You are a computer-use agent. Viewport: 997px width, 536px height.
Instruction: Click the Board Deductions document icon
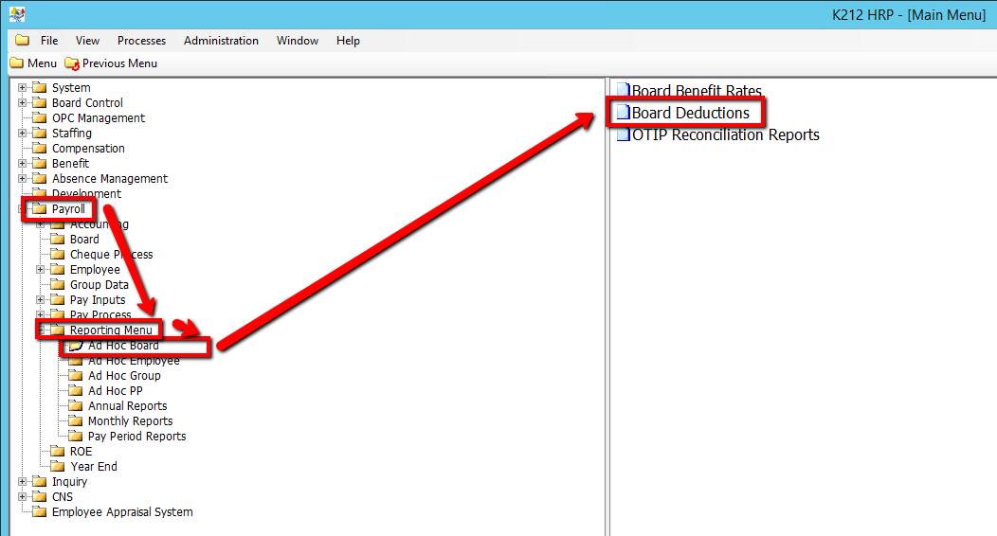pyautogui.click(x=623, y=113)
